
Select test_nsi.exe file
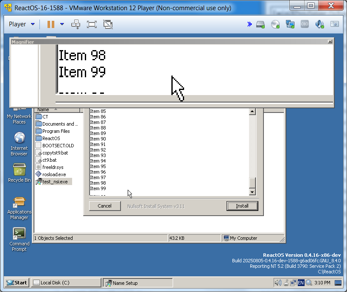(53, 182)
